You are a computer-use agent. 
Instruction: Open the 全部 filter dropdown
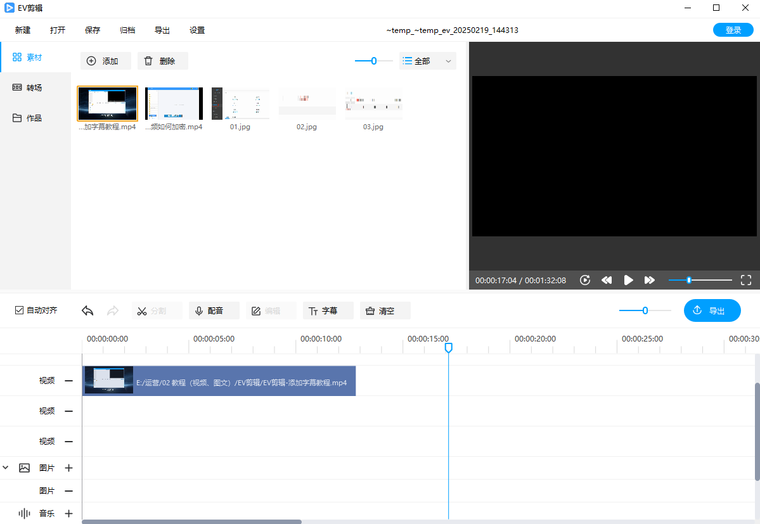[x=428, y=61]
